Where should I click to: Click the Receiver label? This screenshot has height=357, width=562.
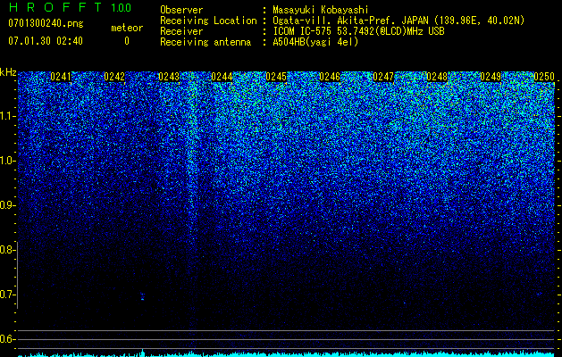coord(181,31)
